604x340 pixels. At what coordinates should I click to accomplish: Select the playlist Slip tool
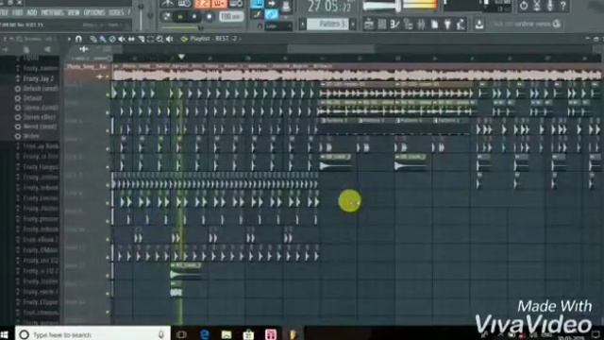tap(131, 39)
